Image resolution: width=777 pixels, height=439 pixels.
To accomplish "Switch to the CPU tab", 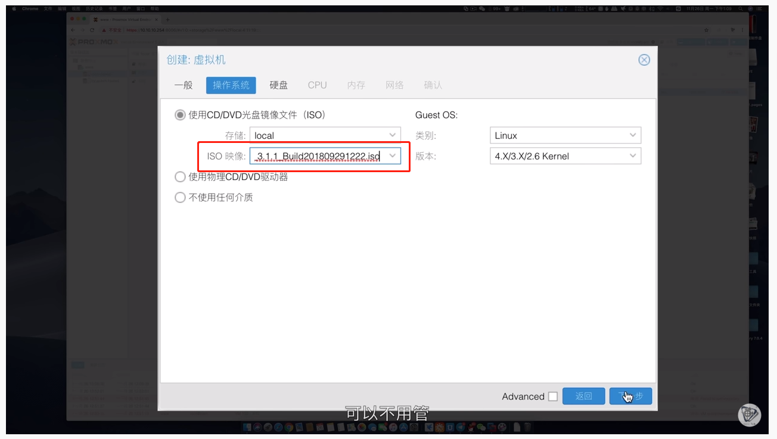I will tap(318, 85).
